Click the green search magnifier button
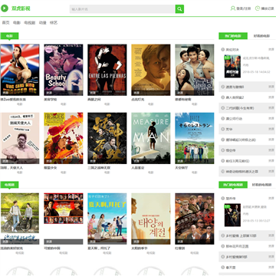Image resolution: width=276 pixels, height=276 pixels. (179, 9)
